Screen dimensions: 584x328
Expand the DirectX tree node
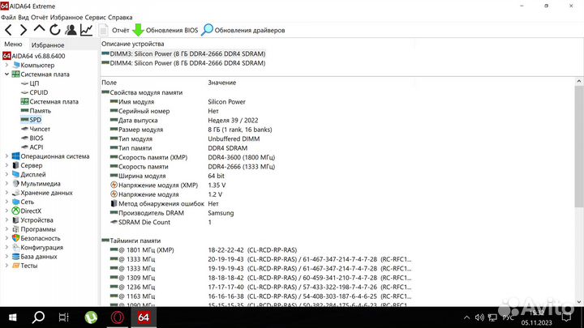click(6, 211)
